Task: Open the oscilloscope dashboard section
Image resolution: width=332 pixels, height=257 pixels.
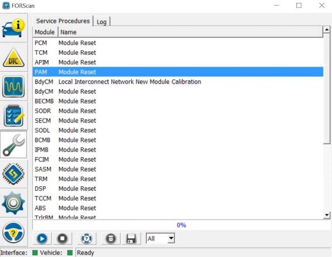Action: (x=14, y=87)
